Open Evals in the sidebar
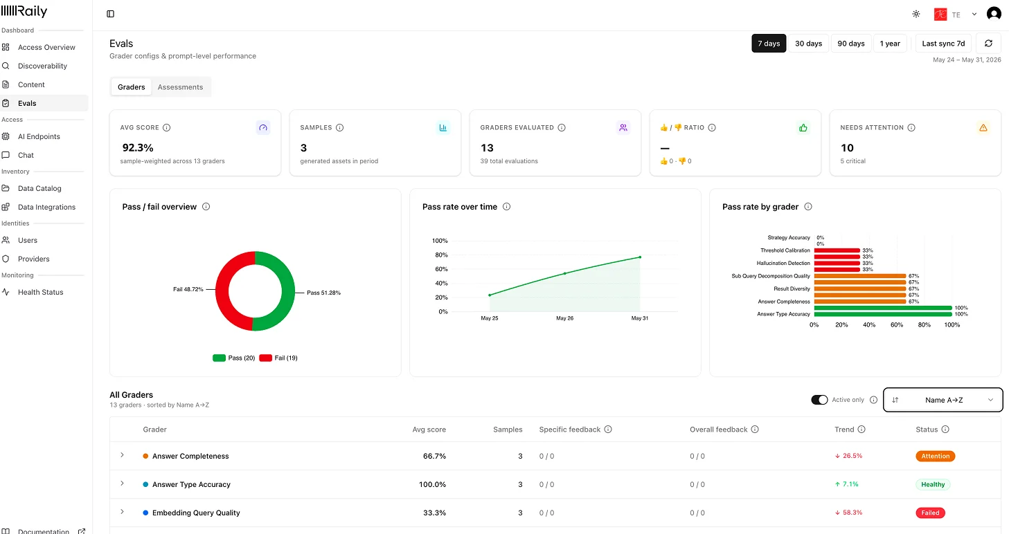 click(44, 103)
